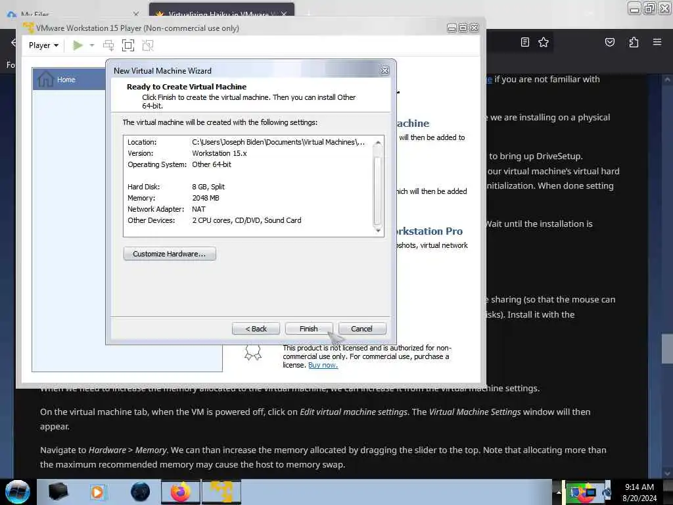Open Firefox hamburger application menu
673x505 pixels.
point(657,42)
